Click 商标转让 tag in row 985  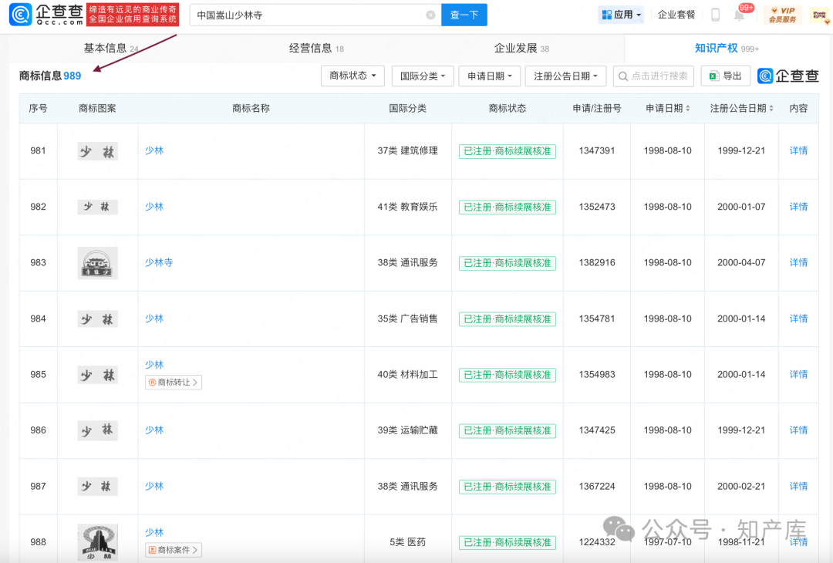[174, 383]
